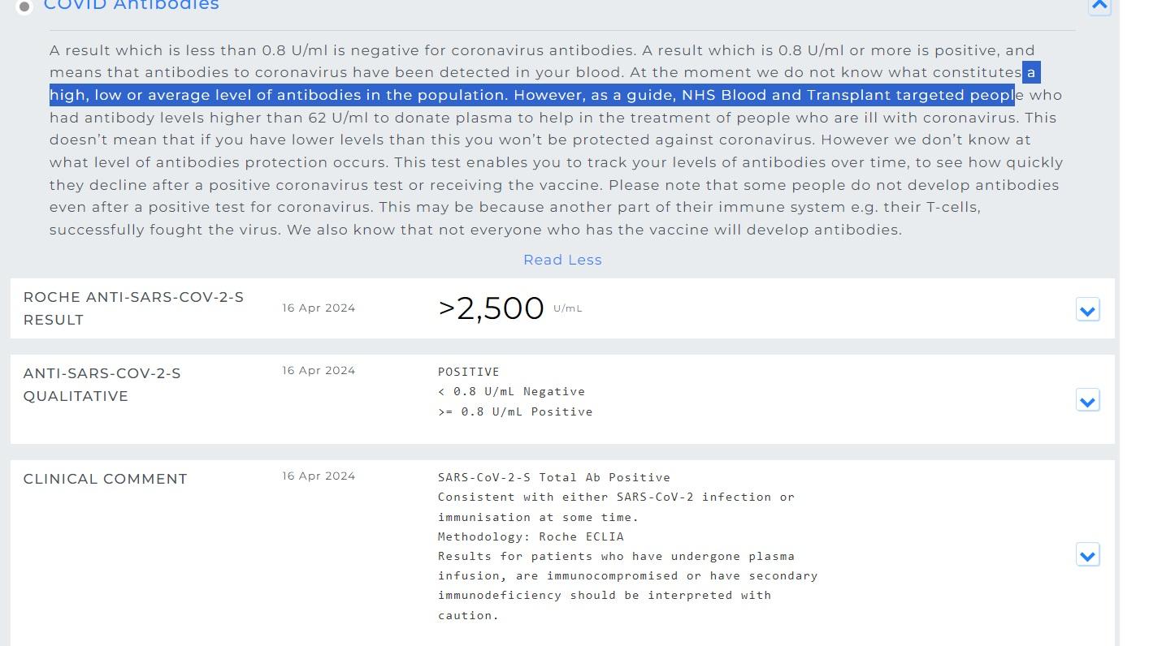Click the Roche Anti-SARS-CoV-2-S Result label

(x=133, y=308)
